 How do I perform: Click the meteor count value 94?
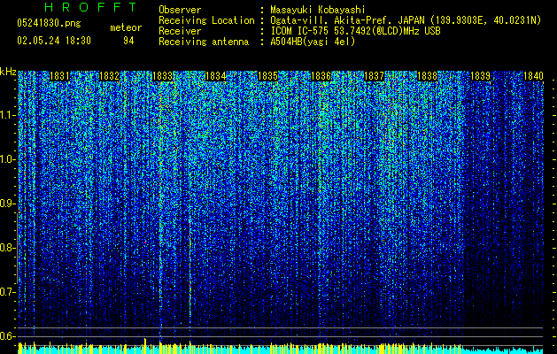128,41
